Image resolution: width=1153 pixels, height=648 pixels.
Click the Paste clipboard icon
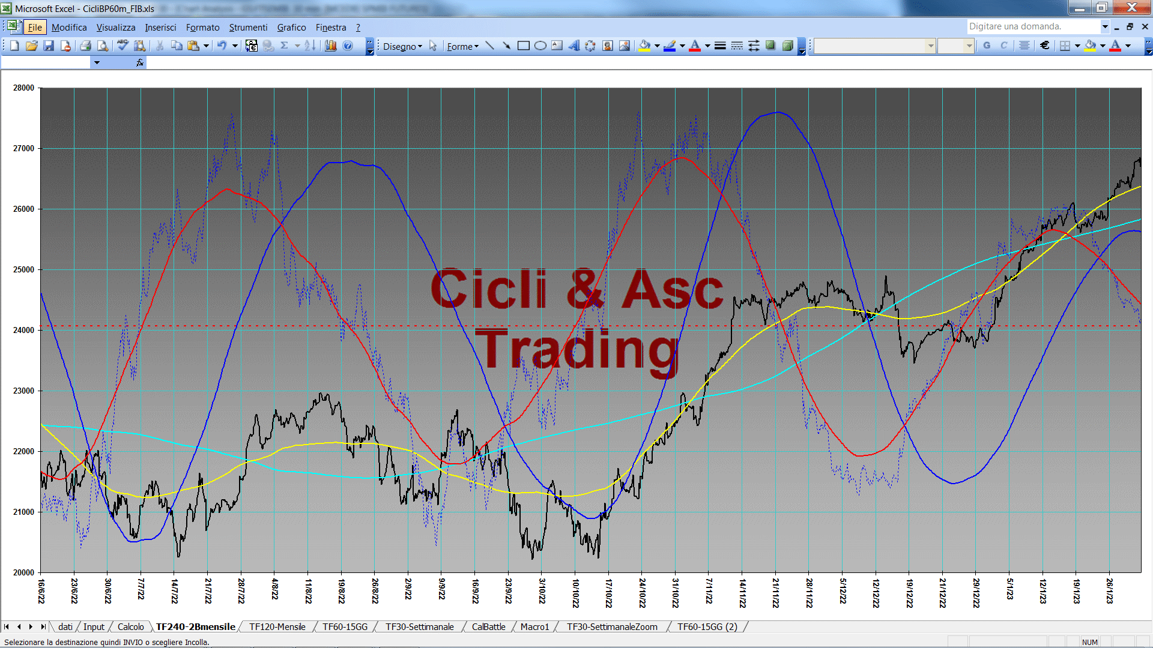point(193,46)
